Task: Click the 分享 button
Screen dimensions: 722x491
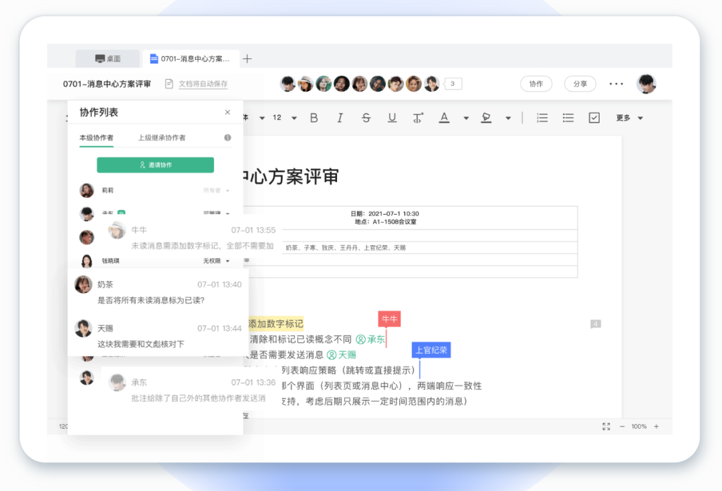Action: click(x=580, y=84)
